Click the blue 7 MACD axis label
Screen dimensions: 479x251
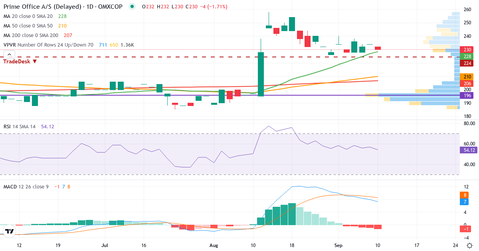pyautogui.click(x=464, y=202)
